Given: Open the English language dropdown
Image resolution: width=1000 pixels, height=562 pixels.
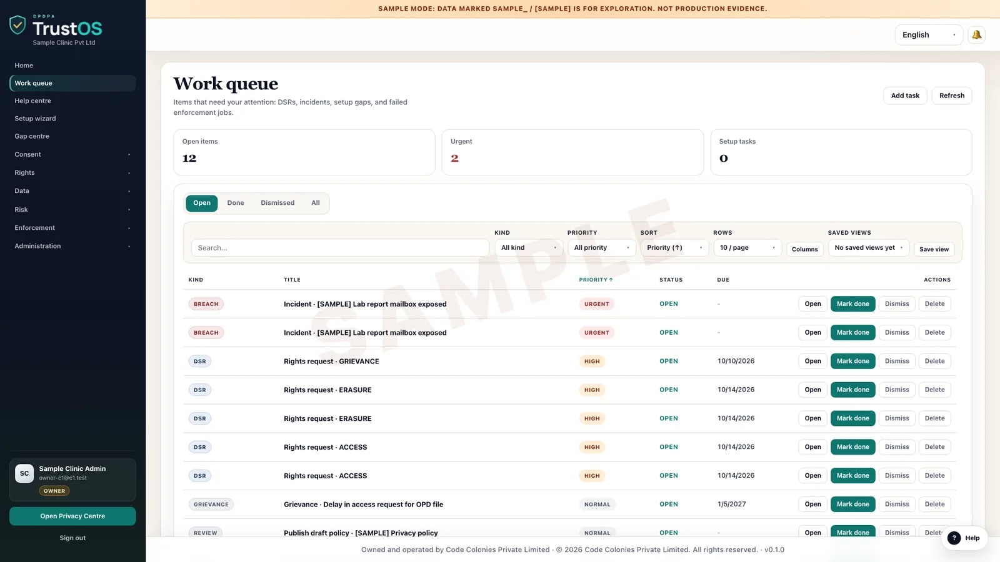Looking at the screenshot, I should pos(929,35).
